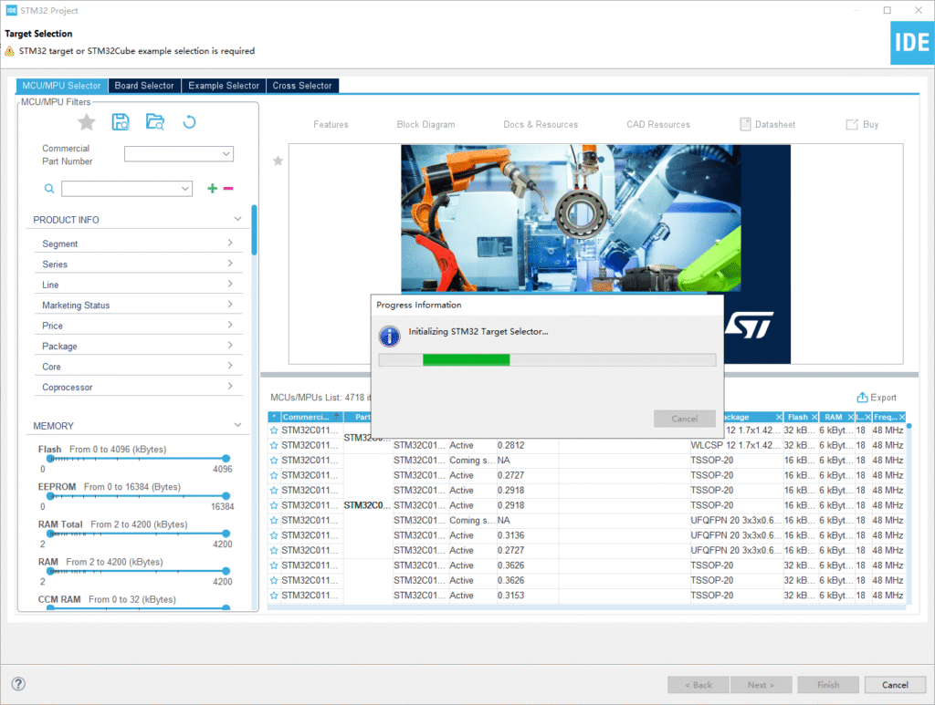This screenshot has width=935, height=705.
Task: Click the RAM Total slider maximum handle
Action: (x=226, y=534)
